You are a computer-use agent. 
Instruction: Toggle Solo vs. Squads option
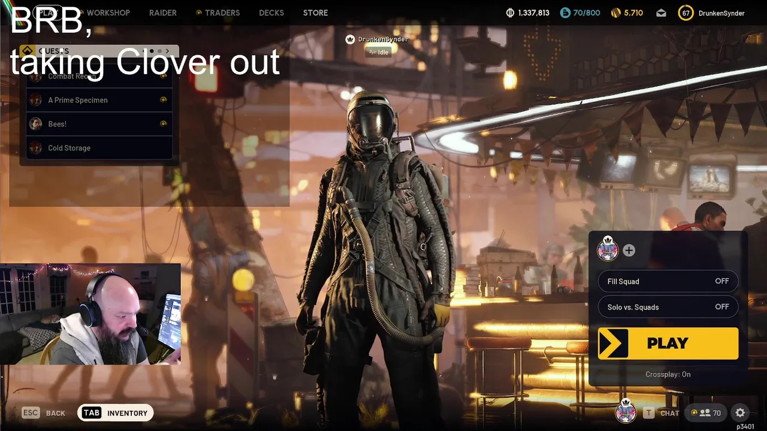coord(668,307)
